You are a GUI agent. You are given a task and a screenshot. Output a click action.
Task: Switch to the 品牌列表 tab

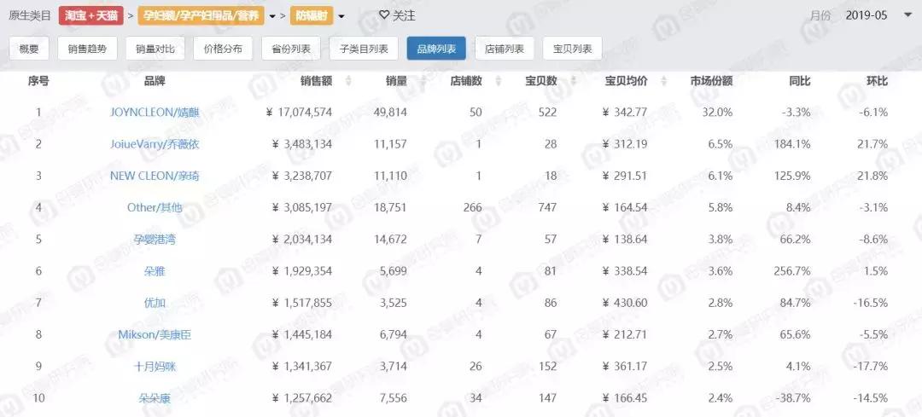(436, 49)
